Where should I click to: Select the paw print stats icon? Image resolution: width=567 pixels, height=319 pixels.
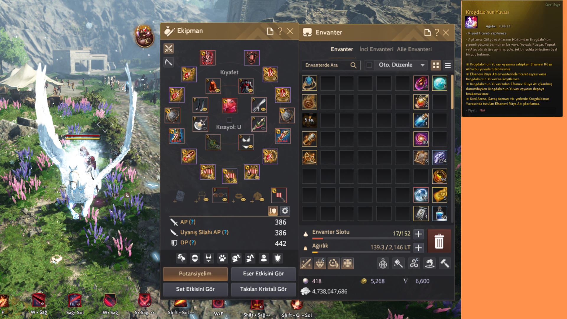click(x=222, y=258)
